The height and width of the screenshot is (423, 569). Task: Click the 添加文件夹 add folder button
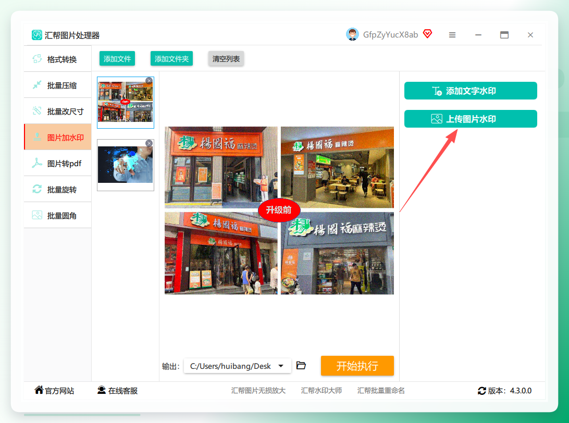pyautogui.click(x=171, y=59)
